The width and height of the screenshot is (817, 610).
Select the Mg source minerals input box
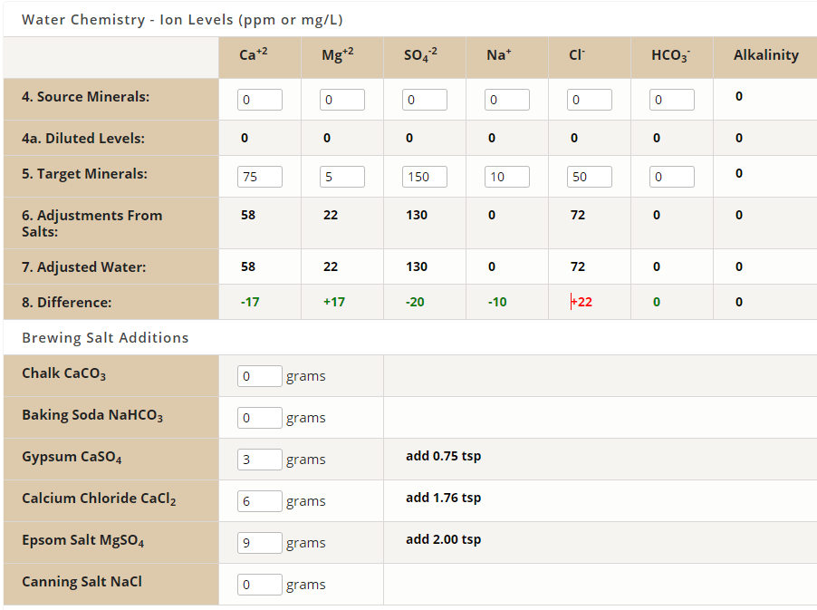point(342,100)
